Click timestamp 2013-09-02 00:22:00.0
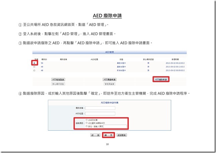 click(175, 63)
